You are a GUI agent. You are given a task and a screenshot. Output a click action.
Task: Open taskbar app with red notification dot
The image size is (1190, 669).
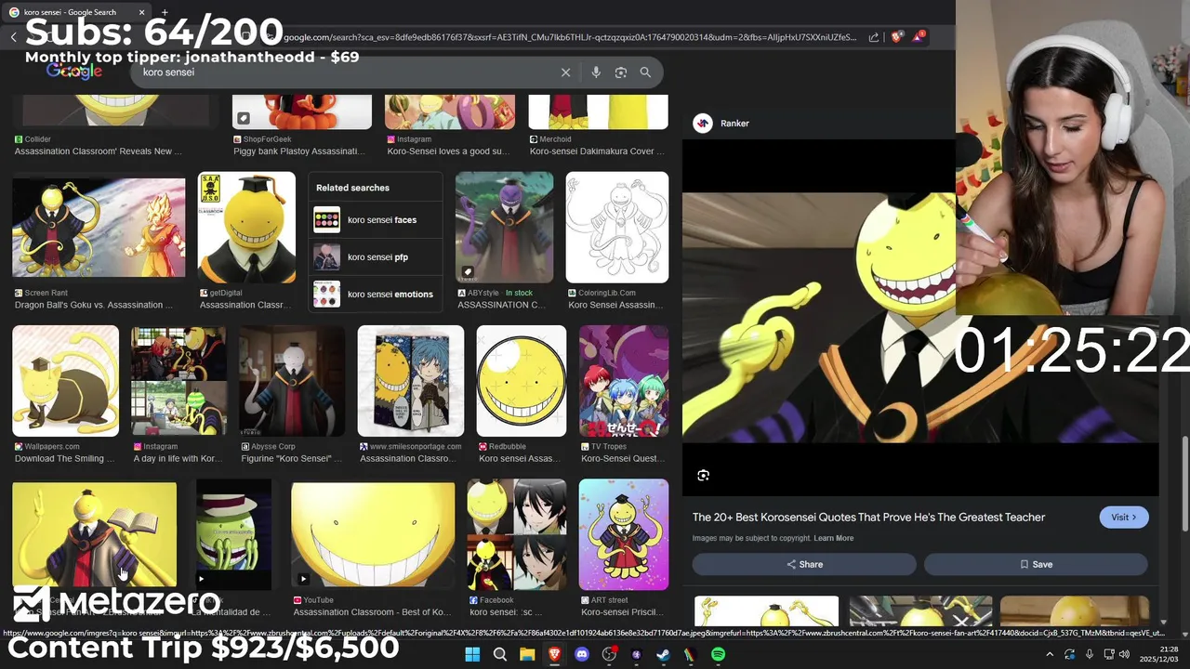pyautogui.click(x=609, y=654)
